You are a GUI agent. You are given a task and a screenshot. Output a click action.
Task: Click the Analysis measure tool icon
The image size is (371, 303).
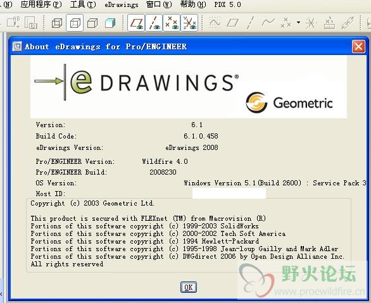coord(329,23)
